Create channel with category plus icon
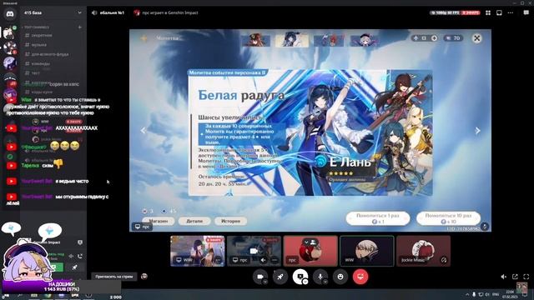The image size is (534, 300). pos(80,27)
